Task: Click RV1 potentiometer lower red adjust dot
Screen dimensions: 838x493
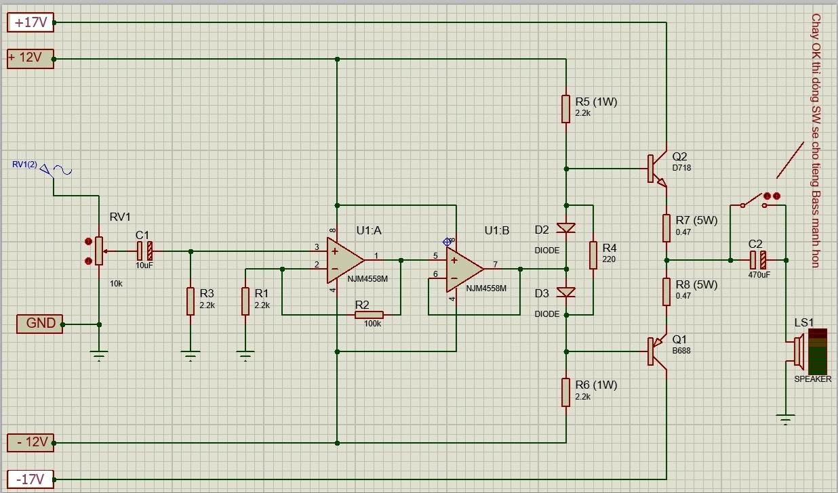Action: tap(87, 261)
